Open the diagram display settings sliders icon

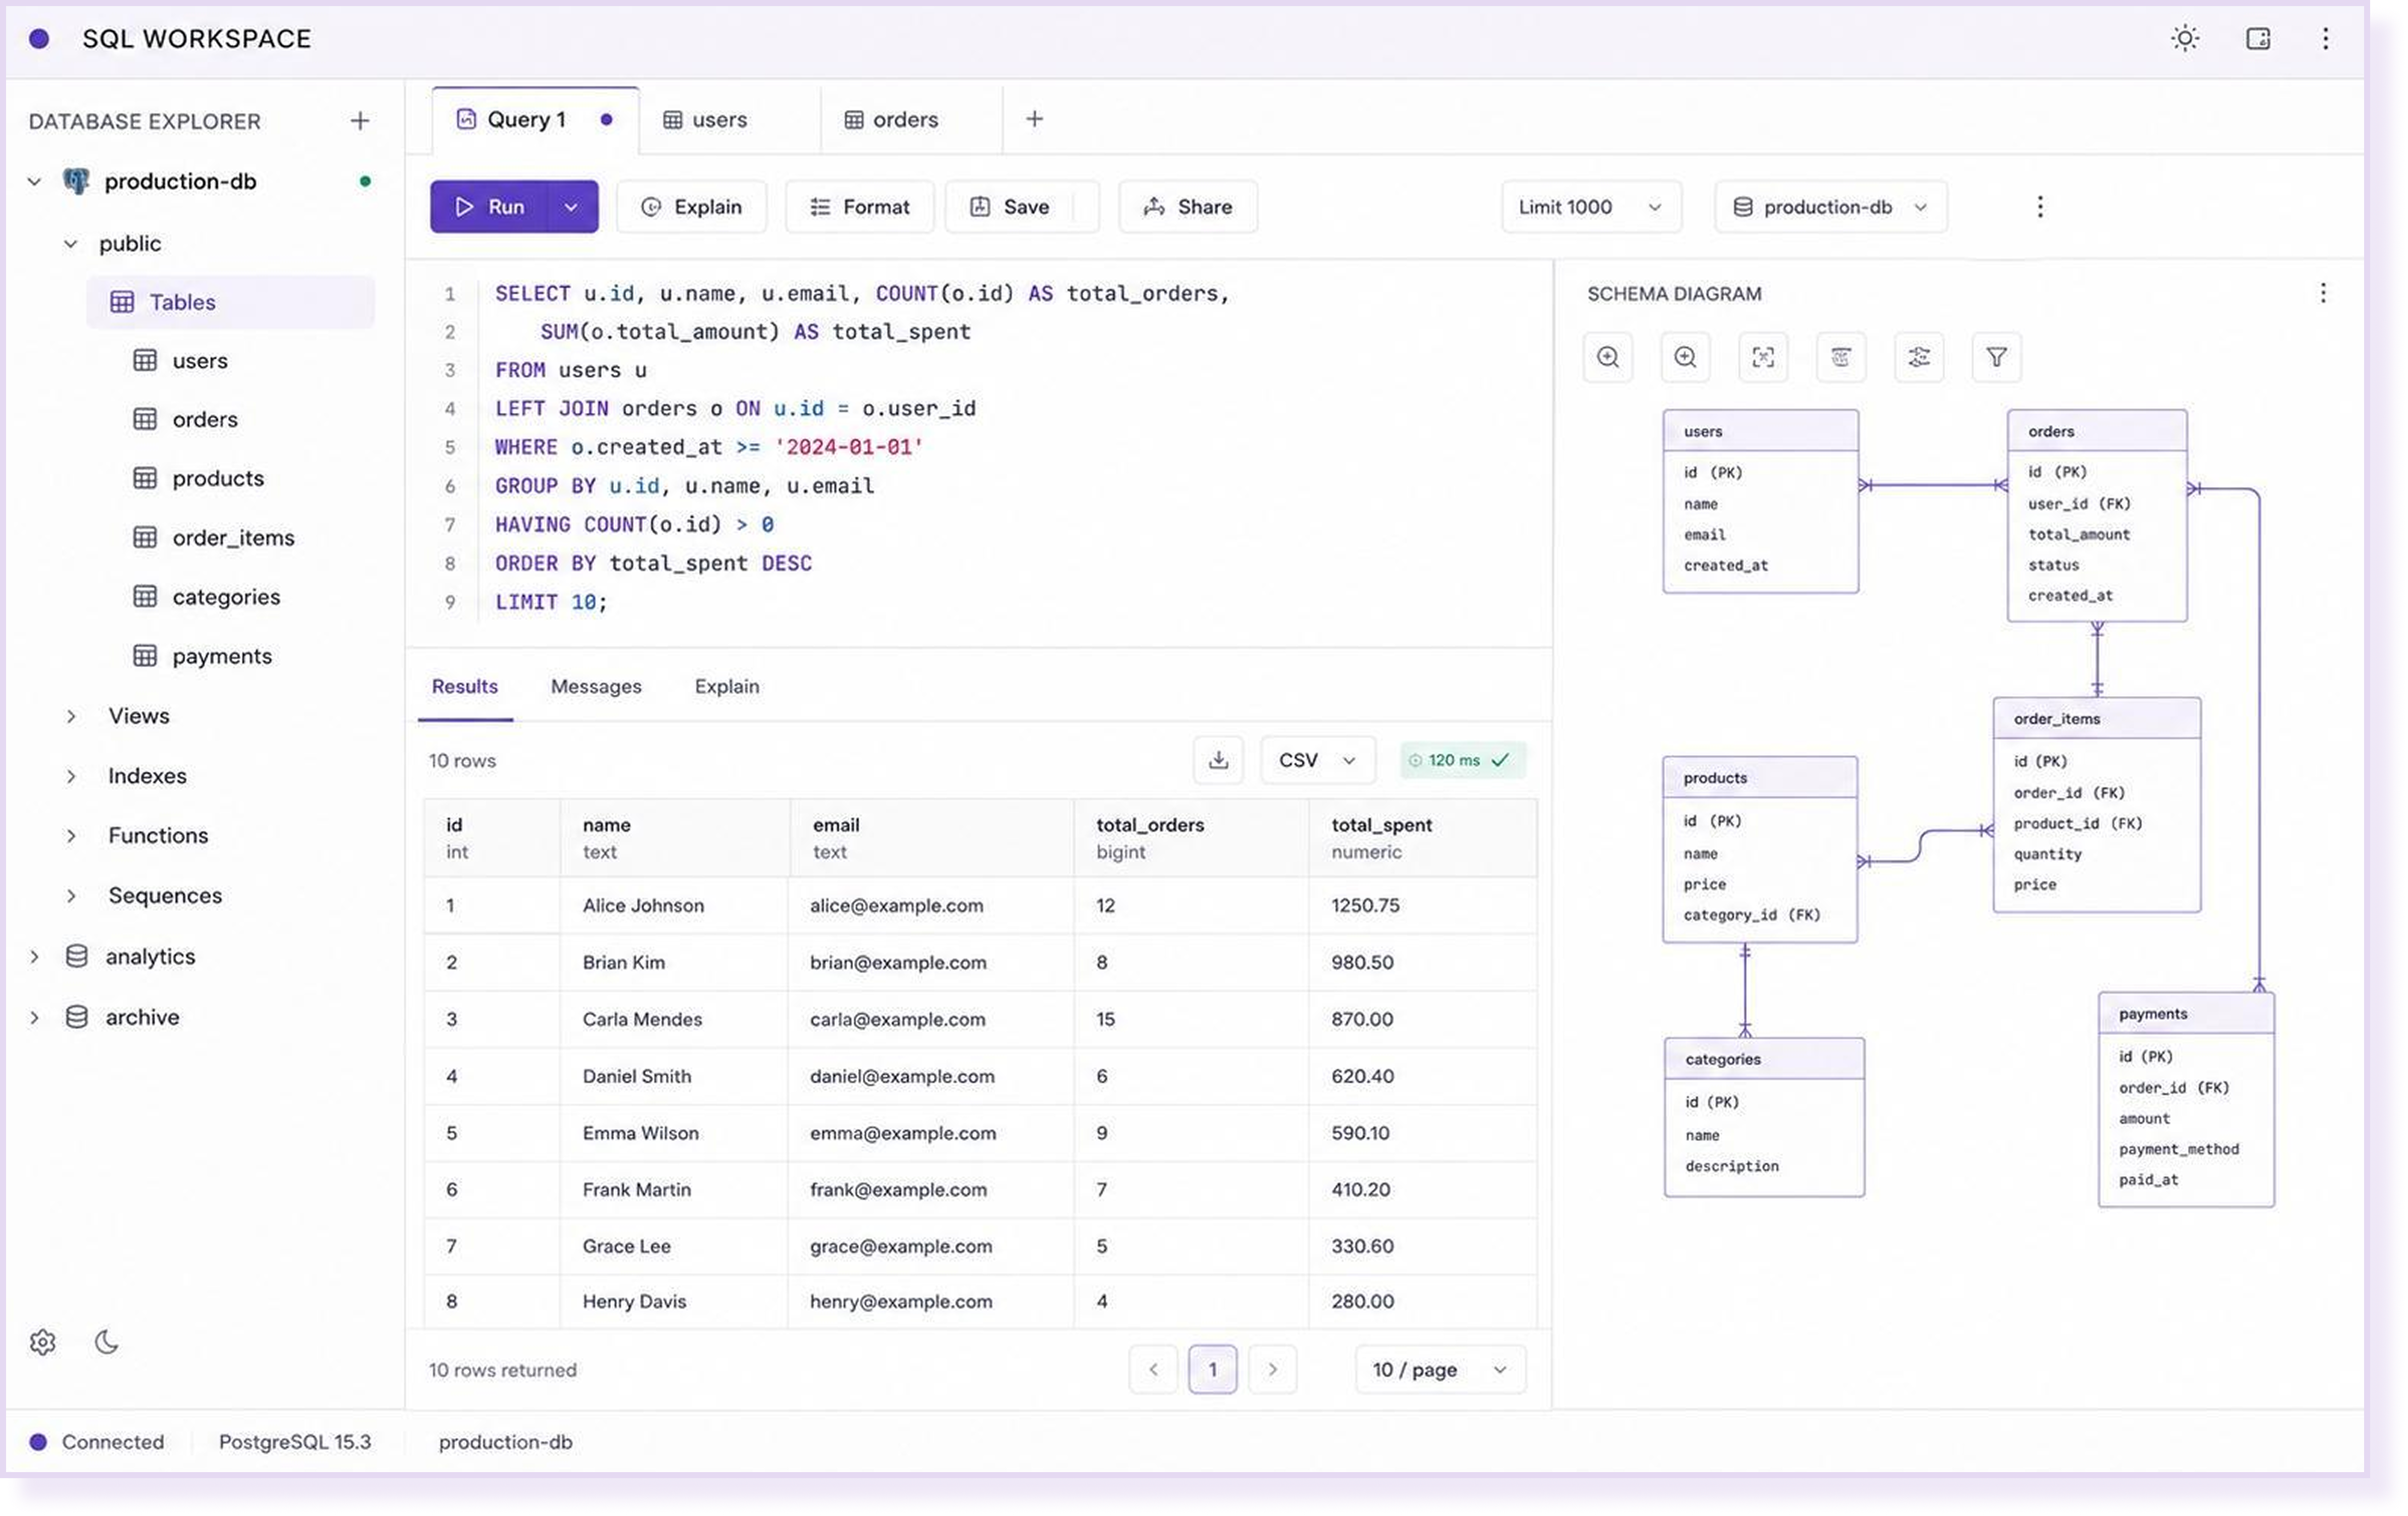(1919, 357)
